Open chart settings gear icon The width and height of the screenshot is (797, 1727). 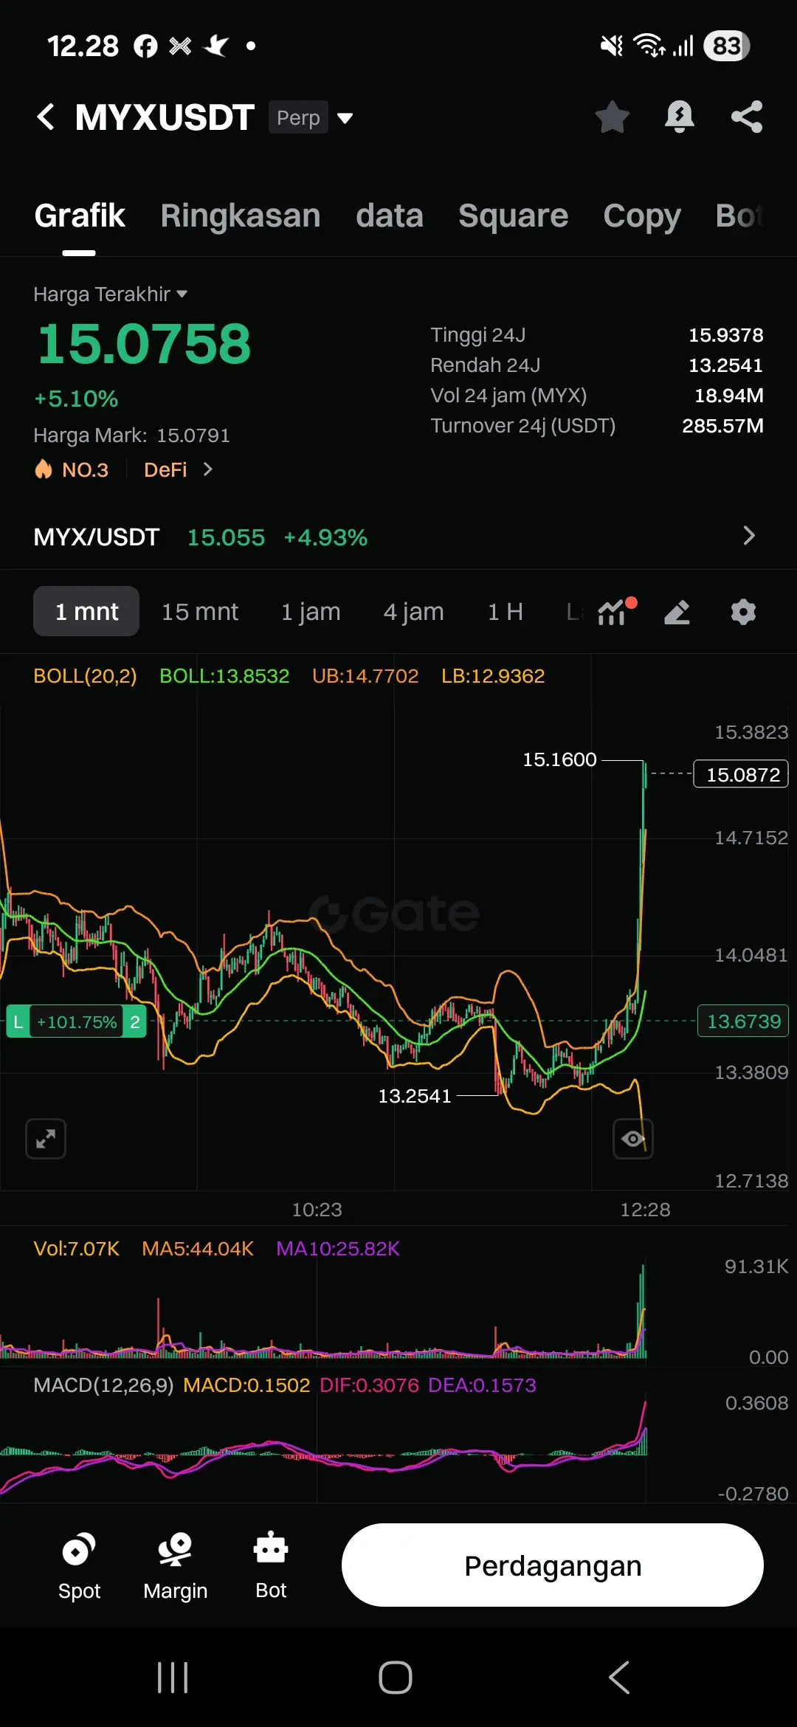coord(743,612)
